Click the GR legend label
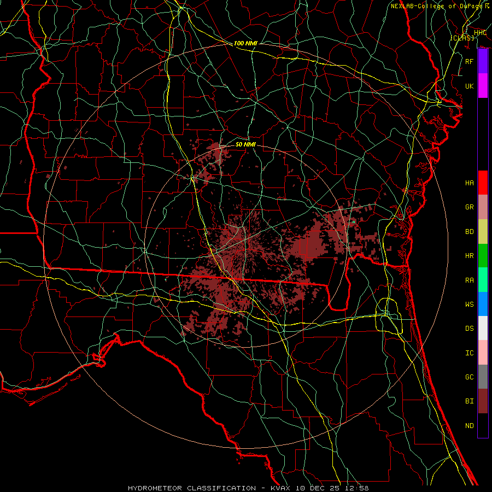 [x=470, y=207]
